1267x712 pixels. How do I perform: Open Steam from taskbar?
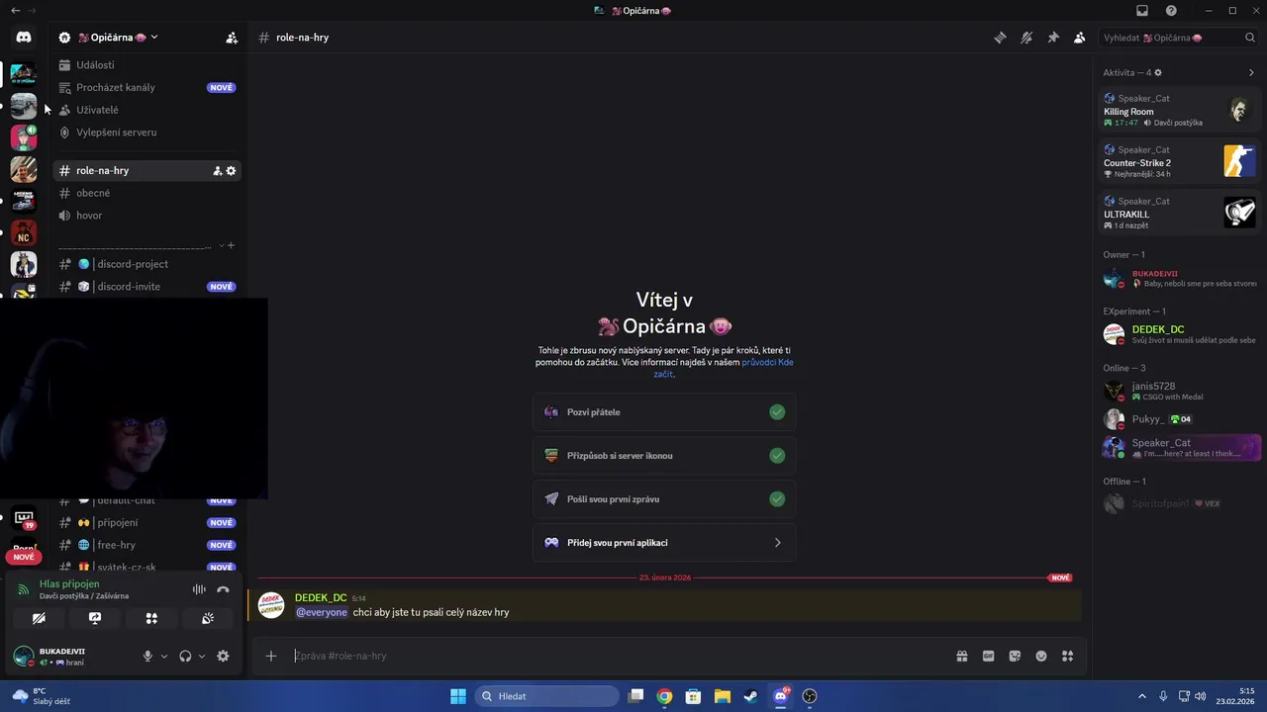[x=751, y=696]
